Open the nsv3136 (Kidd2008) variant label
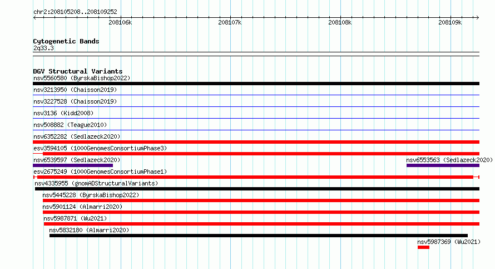495x269 pixels. [x=63, y=113]
